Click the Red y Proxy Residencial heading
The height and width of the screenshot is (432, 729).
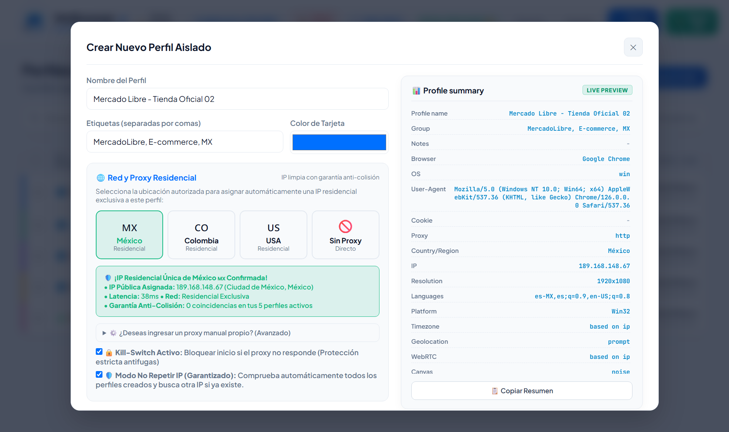tap(152, 178)
